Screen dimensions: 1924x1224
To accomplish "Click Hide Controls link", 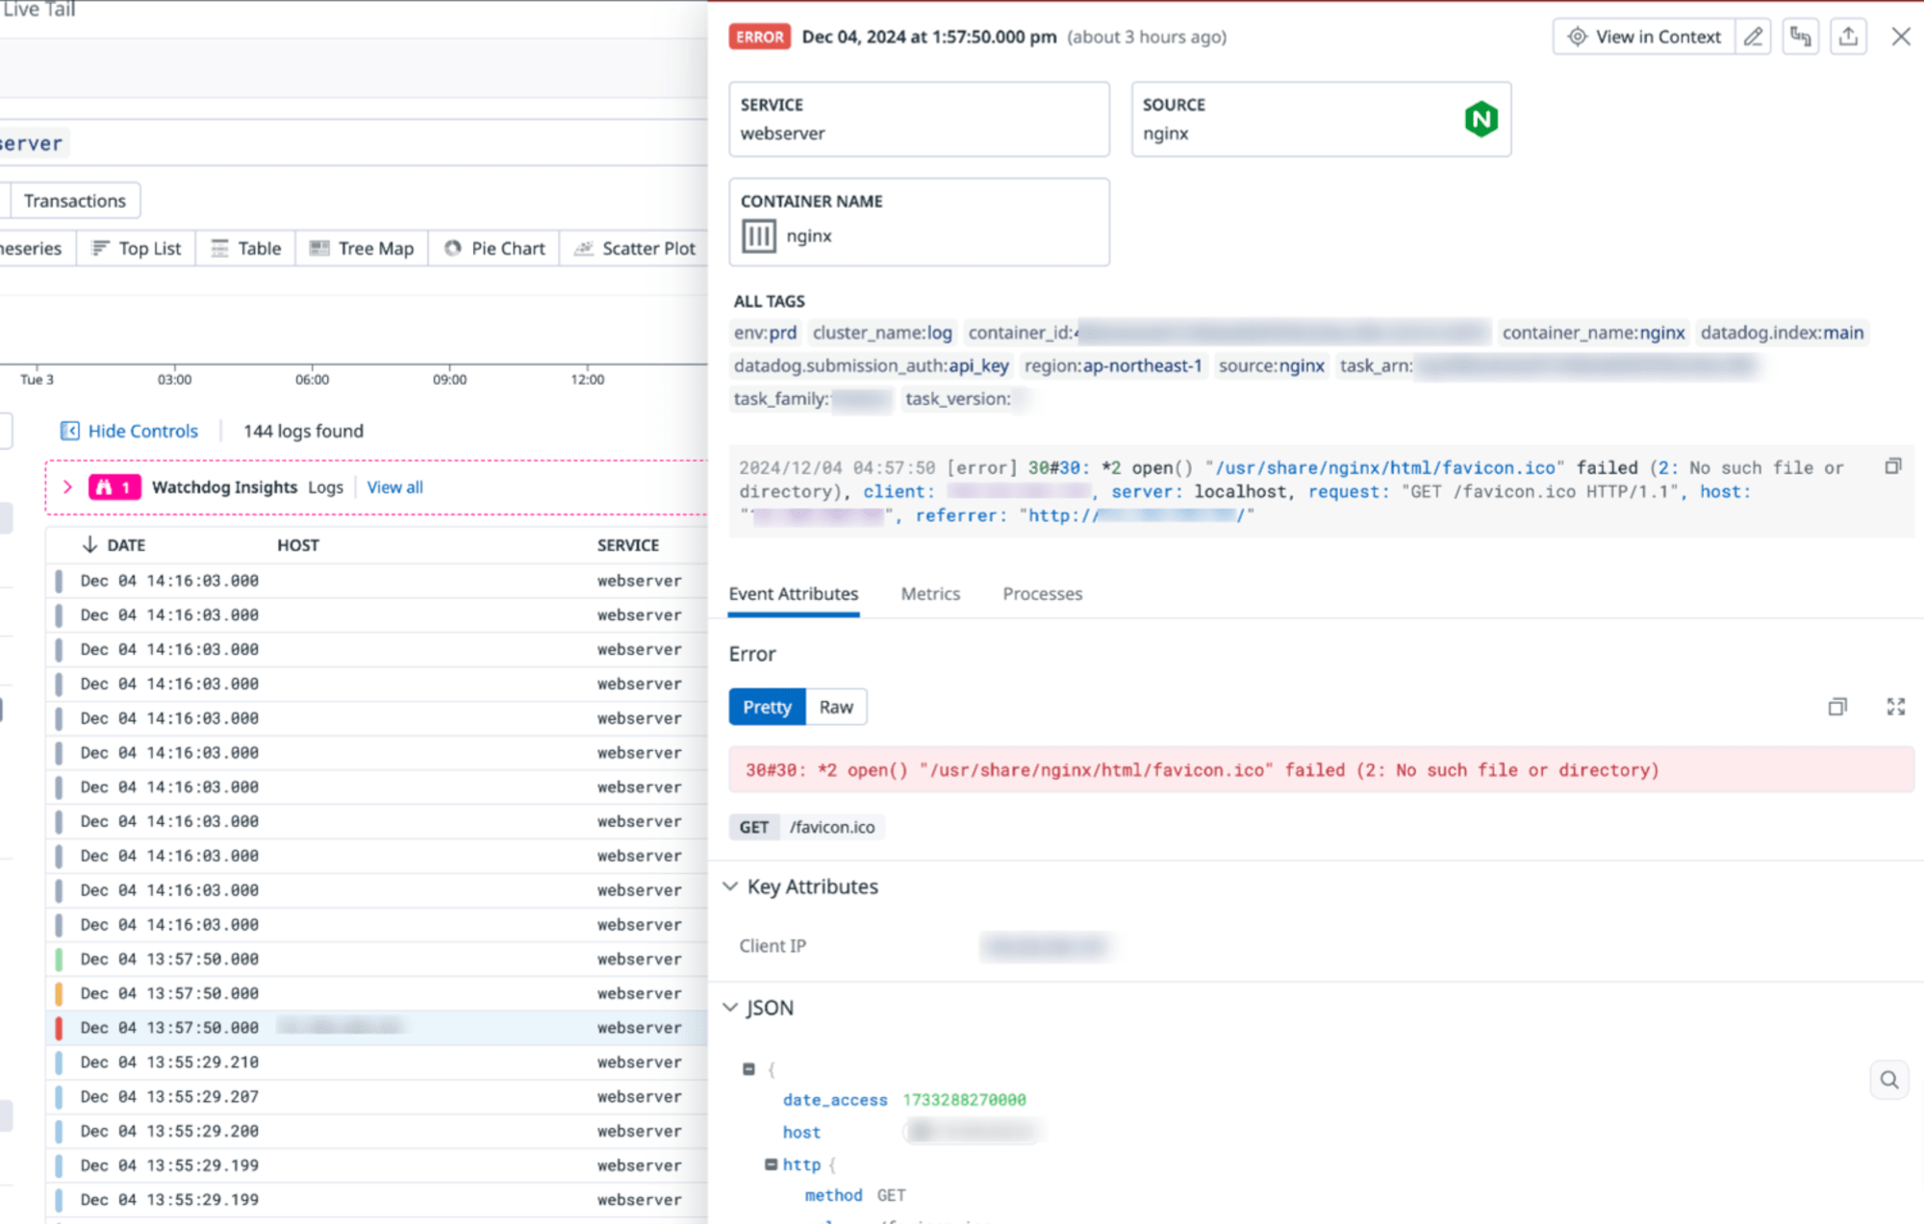I will tap(143, 431).
